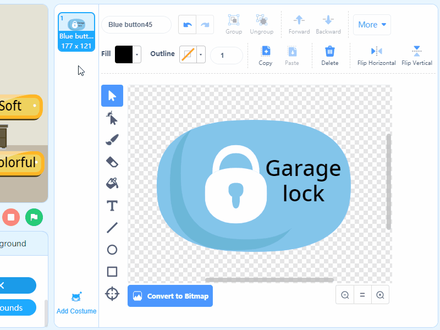The height and width of the screenshot is (330, 440).
Task: Select the Rectangle tool
Action: 112,272
